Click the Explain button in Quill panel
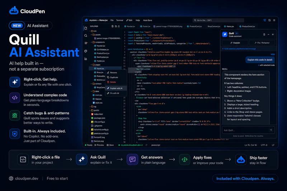This screenshot has width=287, height=191. pyautogui.click(x=235, y=43)
